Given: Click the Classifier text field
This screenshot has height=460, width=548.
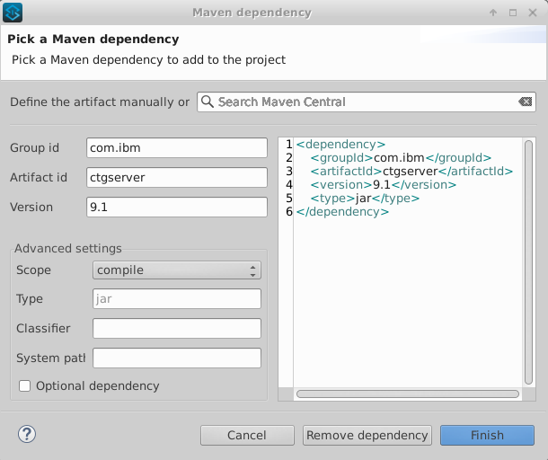Looking at the screenshot, I should point(177,329).
